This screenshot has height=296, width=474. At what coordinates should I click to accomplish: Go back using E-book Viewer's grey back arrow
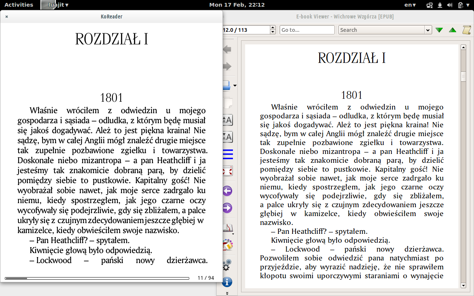pyautogui.click(x=227, y=49)
